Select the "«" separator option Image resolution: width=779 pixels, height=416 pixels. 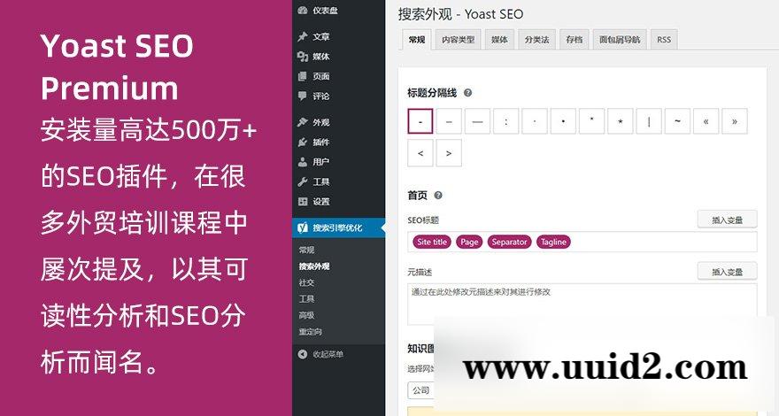(x=706, y=121)
